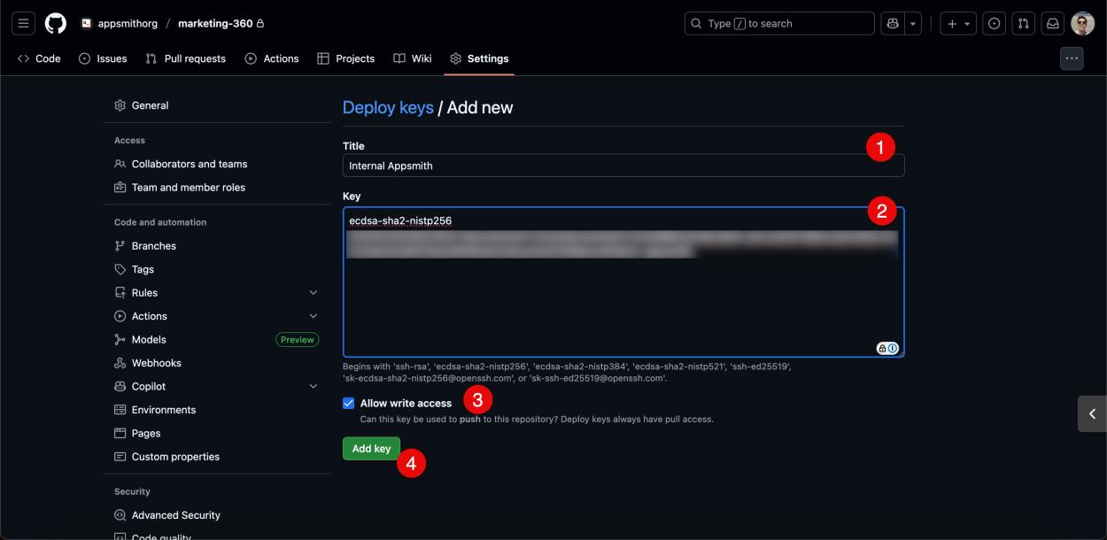Open the Deploy keys breadcrumb link
The height and width of the screenshot is (540, 1107).
point(388,106)
